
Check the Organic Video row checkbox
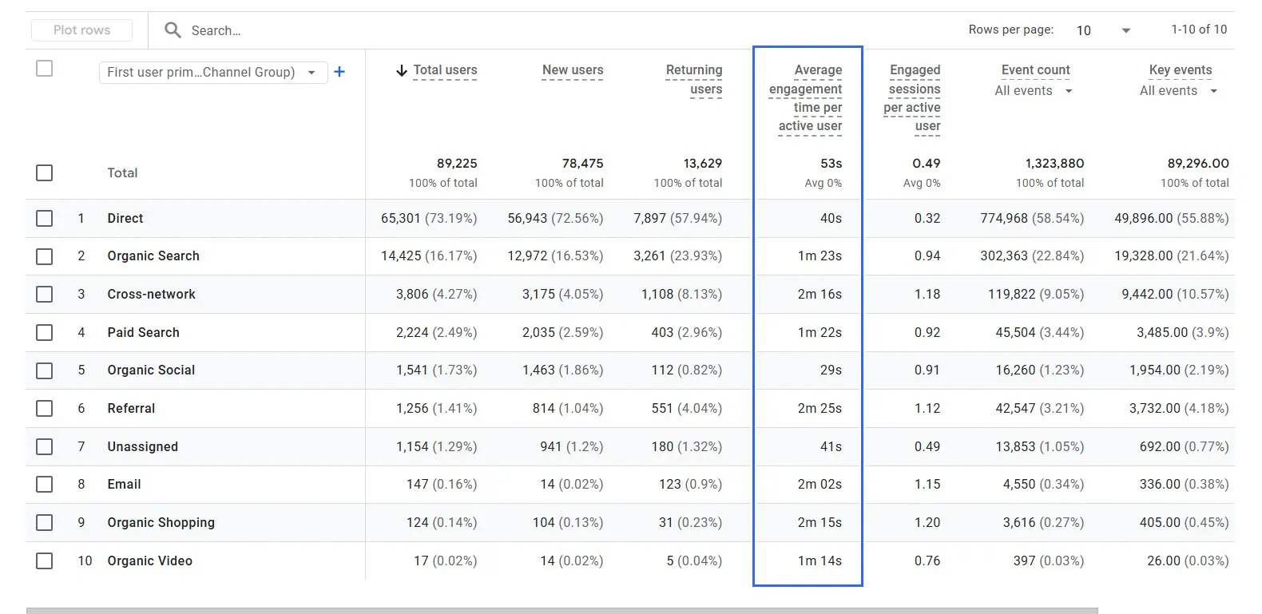pyautogui.click(x=45, y=561)
